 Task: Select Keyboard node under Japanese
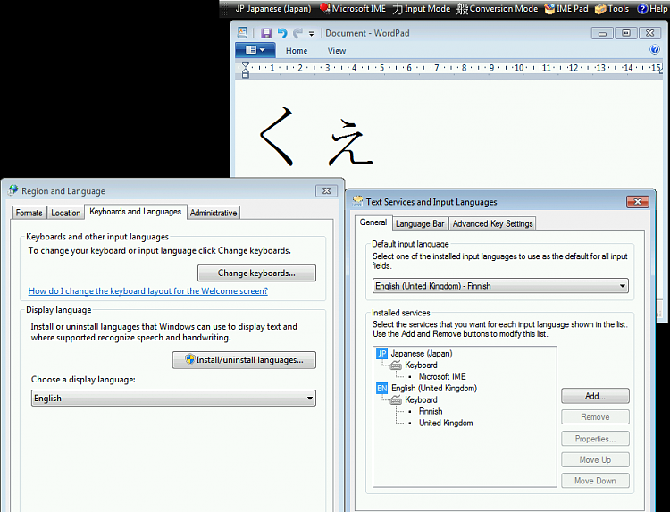[x=421, y=365]
